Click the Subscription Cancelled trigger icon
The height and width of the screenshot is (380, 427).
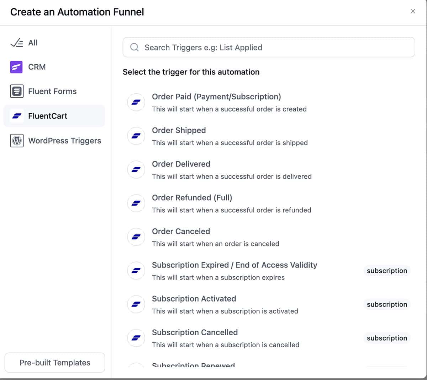(136, 338)
